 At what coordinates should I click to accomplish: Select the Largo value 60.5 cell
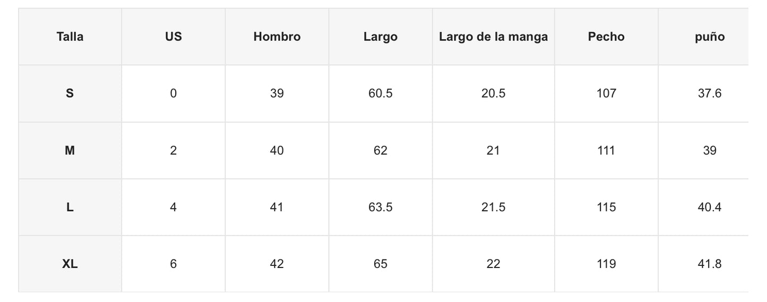click(x=380, y=93)
